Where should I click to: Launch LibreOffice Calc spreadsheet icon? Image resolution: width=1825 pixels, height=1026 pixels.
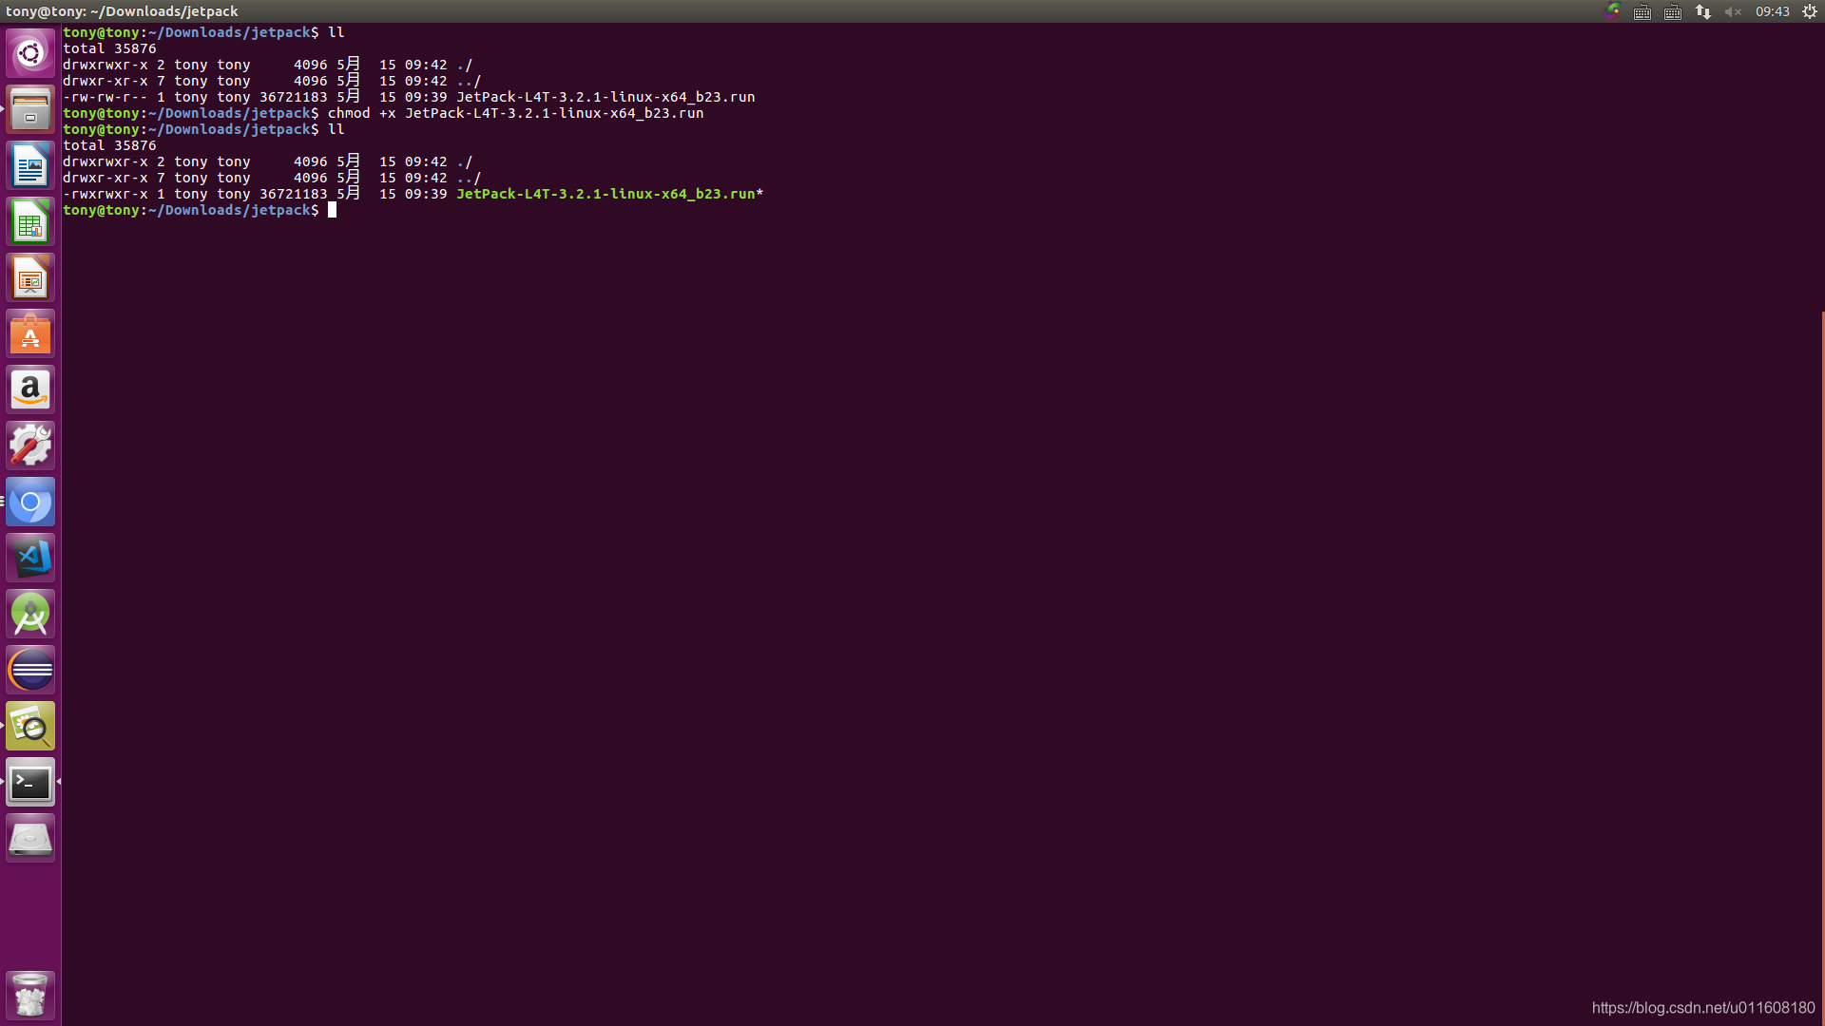coord(30,221)
